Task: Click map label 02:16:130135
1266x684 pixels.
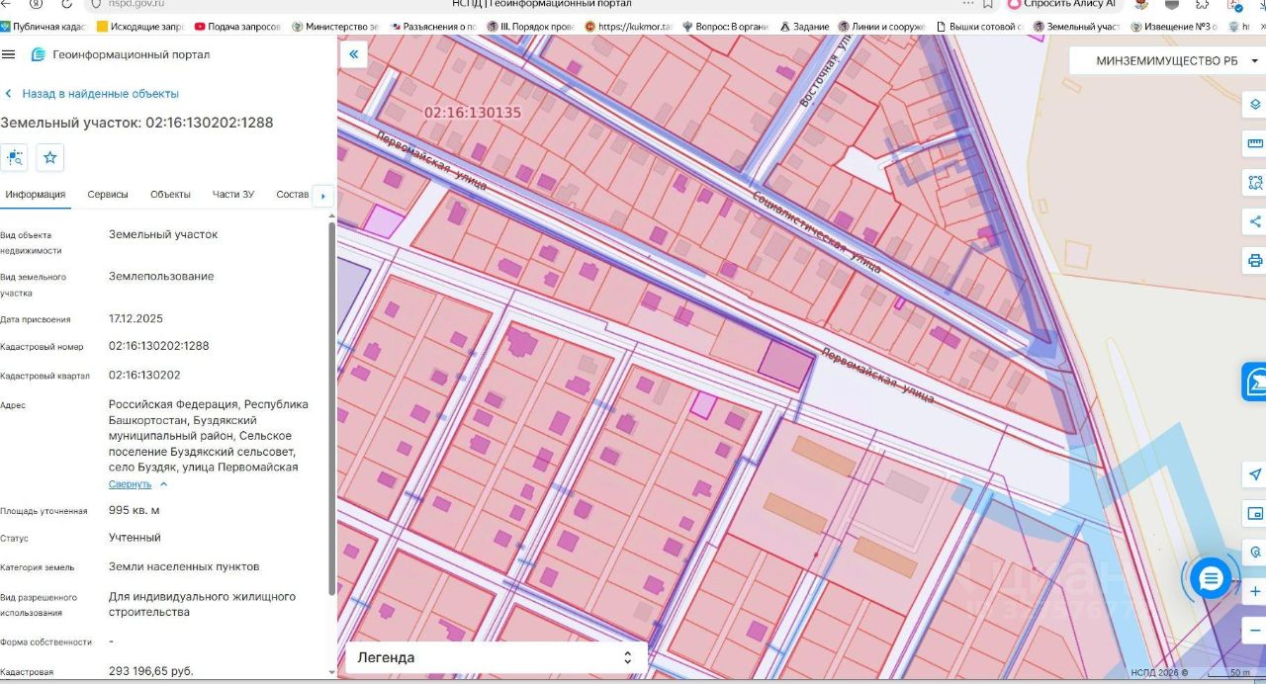Action: [x=472, y=113]
